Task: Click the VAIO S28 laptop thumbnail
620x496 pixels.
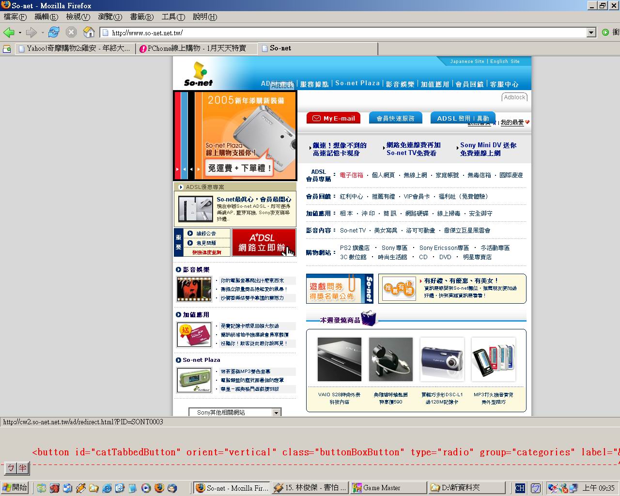Action: tap(339, 359)
